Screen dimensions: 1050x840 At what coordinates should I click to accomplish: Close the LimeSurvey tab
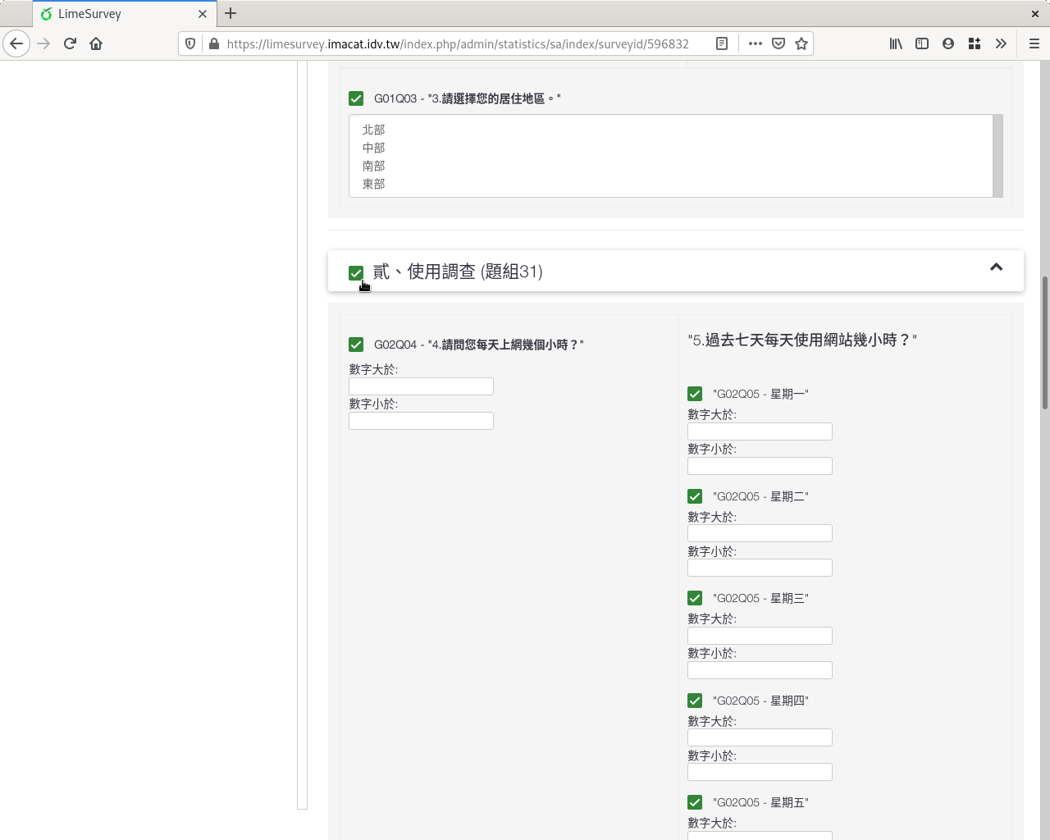tap(203, 14)
